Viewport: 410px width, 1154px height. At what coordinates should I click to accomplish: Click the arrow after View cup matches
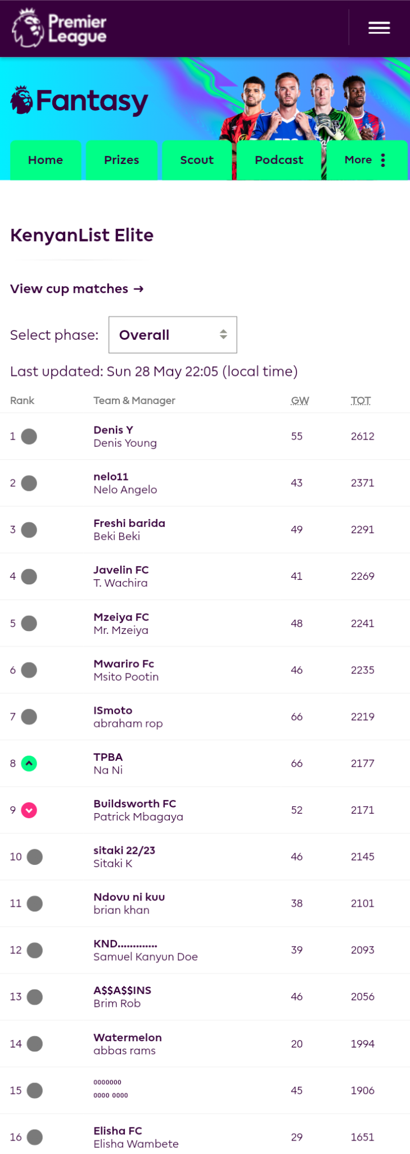tap(138, 289)
